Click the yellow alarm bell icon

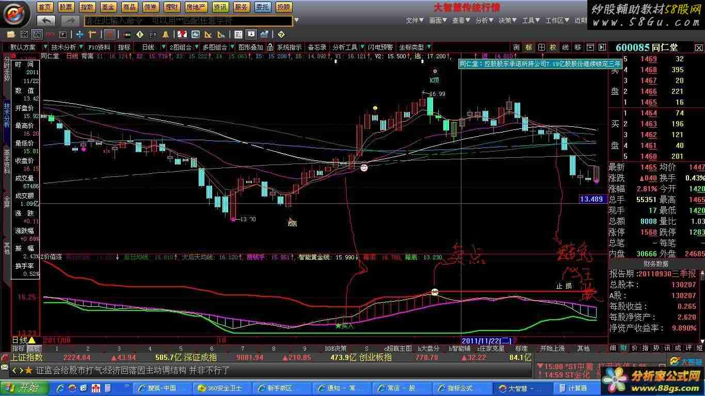click(x=165, y=35)
